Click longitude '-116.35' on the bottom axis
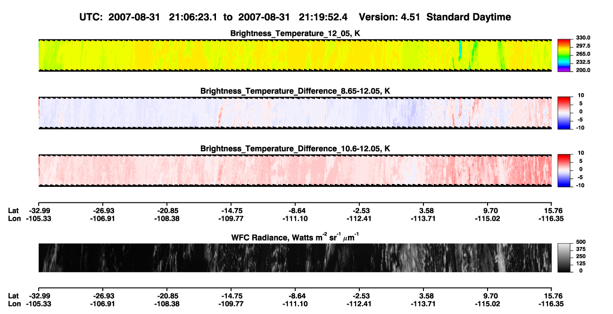613x314 pixels. pos(552,304)
